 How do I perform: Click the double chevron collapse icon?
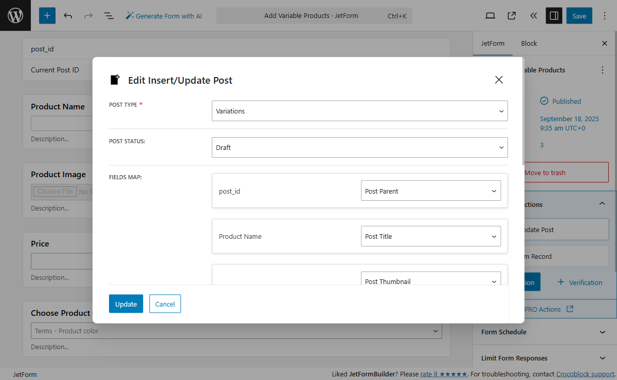click(x=533, y=16)
